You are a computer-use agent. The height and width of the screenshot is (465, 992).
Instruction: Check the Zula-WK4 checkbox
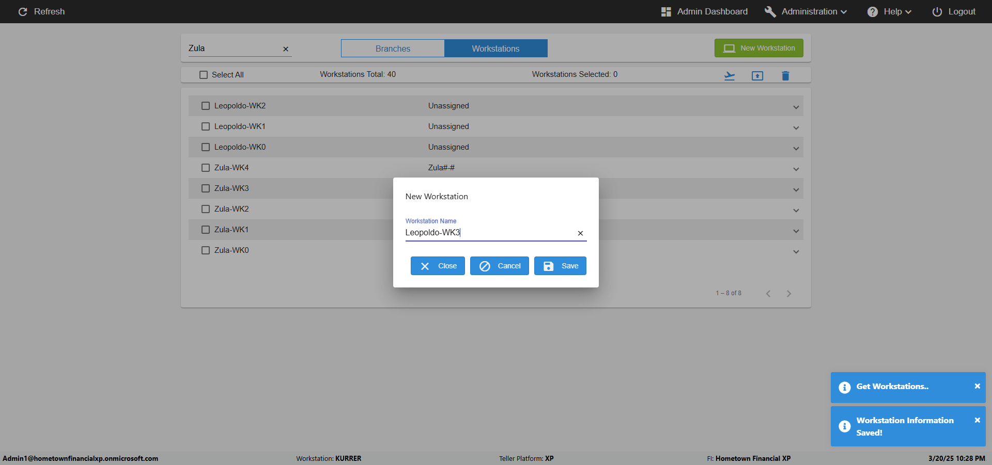point(206,168)
